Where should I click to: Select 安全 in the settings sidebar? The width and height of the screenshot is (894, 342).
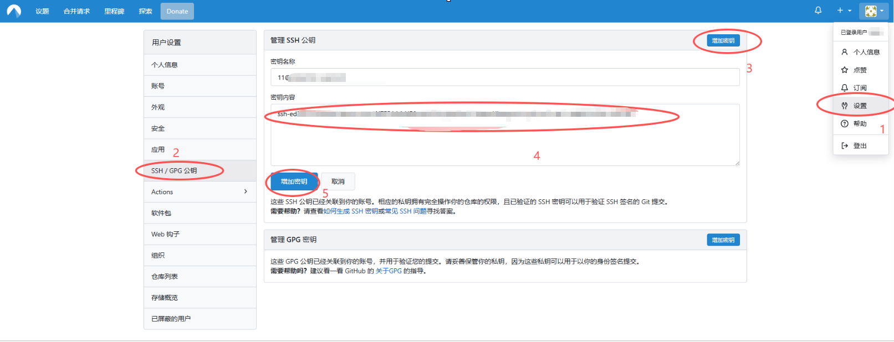(x=200, y=128)
